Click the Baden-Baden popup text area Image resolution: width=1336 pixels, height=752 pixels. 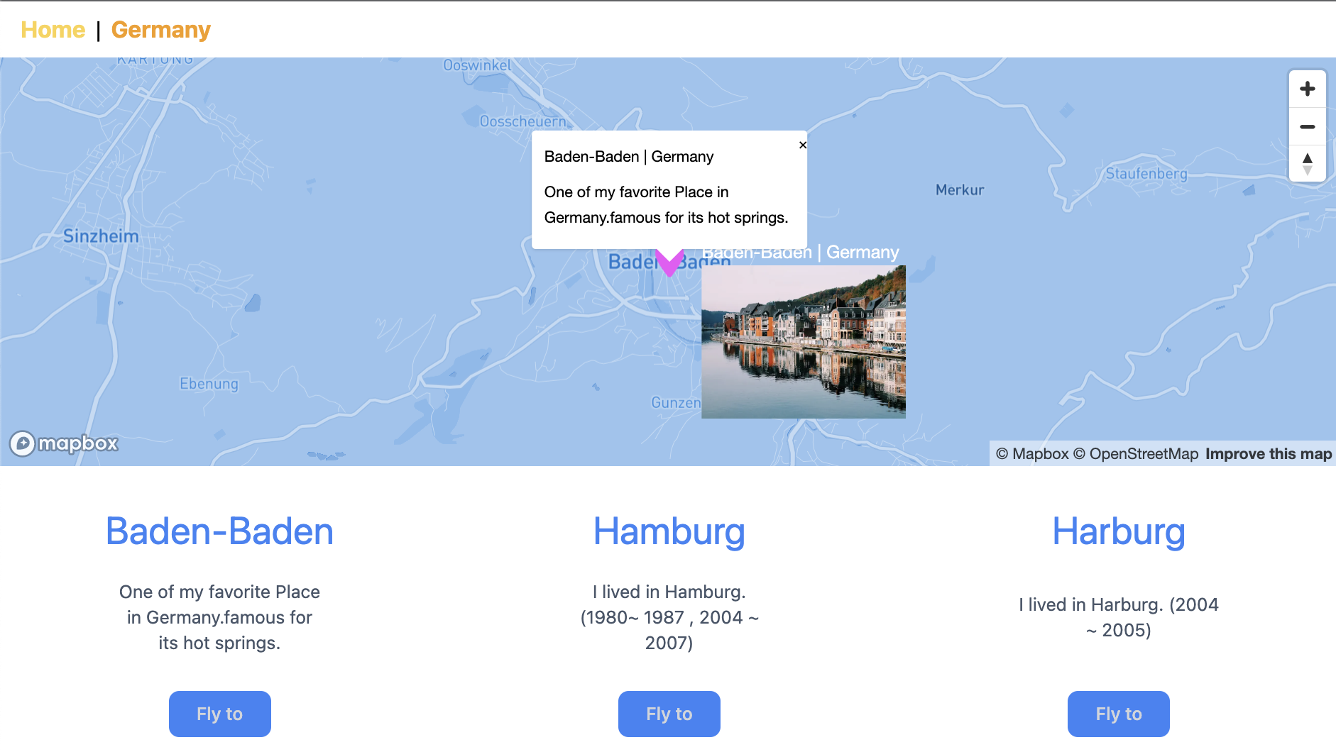pyautogui.click(x=667, y=188)
